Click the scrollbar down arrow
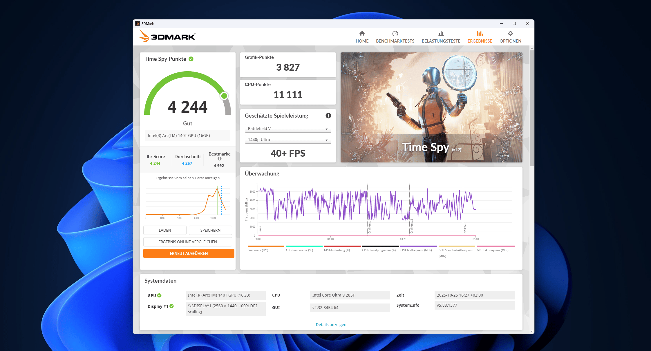The width and height of the screenshot is (651, 351). click(532, 331)
